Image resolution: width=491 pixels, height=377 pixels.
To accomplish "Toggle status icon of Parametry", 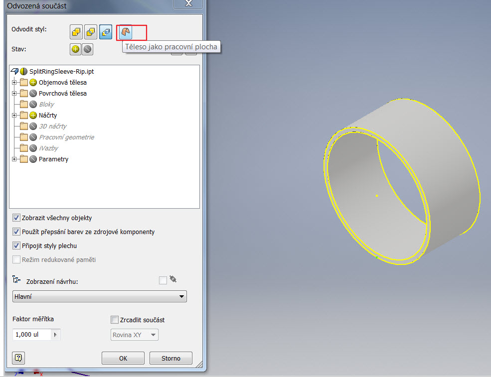I will pos(33,159).
